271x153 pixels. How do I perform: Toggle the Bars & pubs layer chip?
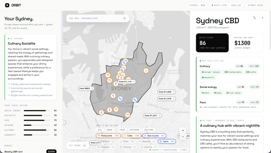[x=154, y=136]
